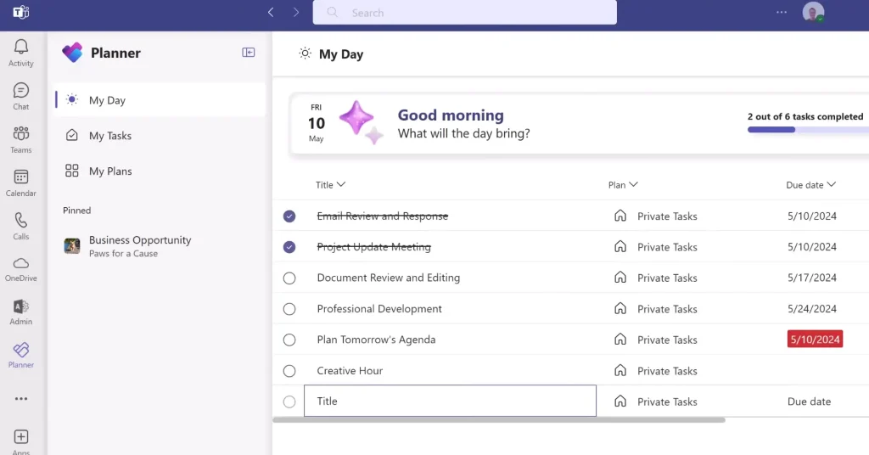The height and width of the screenshot is (455, 869).
Task: Select My Tasks in Planner menu
Action: pos(110,136)
